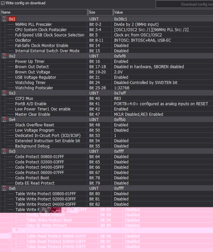Click the value 0xffbb
Screen dimensions: 213x252
pos(120,120)
